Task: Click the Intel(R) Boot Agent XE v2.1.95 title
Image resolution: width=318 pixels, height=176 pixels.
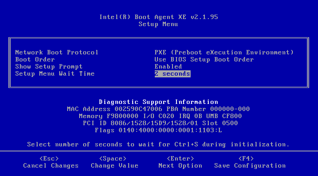Action: pyautogui.click(x=159, y=17)
